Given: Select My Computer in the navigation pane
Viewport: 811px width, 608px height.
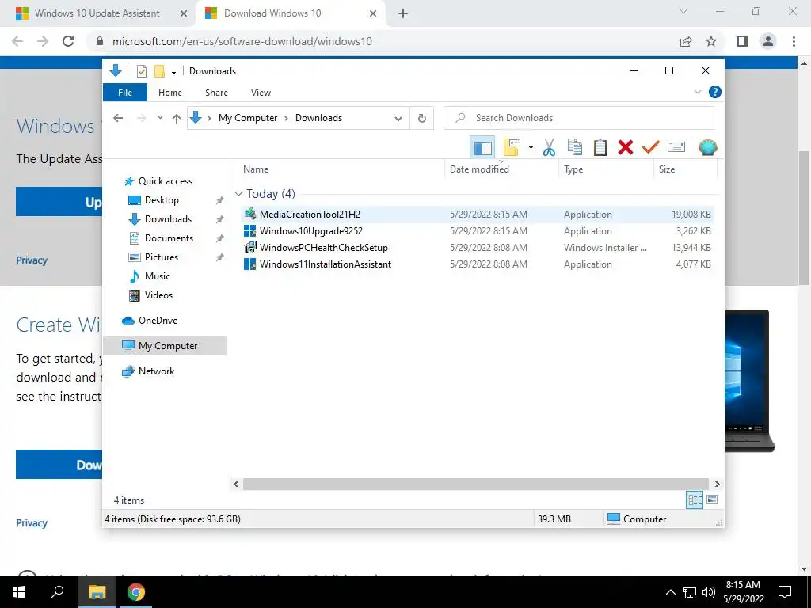Looking at the screenshot, I should [x=165, y=346].
